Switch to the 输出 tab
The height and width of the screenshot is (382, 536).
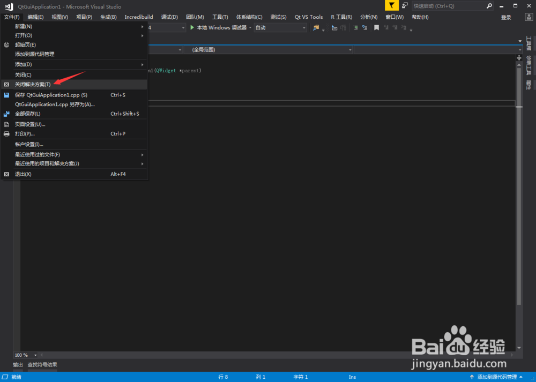pyautogui.click(x=18, y=365)
